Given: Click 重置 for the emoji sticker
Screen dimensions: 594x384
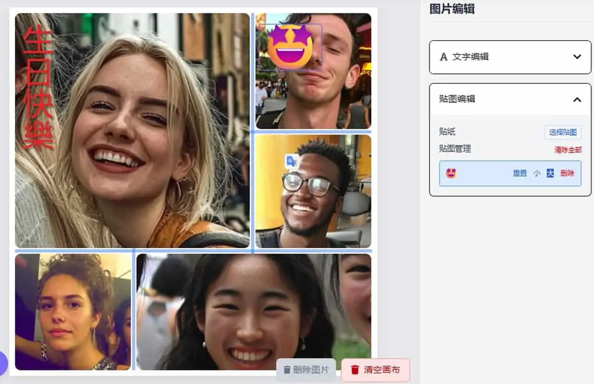Looking at the screenshot, I should point(520,173).
